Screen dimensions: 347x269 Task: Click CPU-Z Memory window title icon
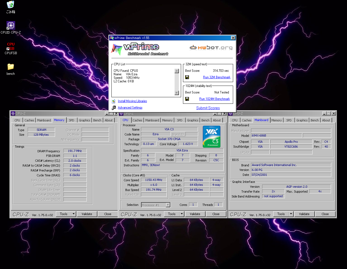pos(13,114)
